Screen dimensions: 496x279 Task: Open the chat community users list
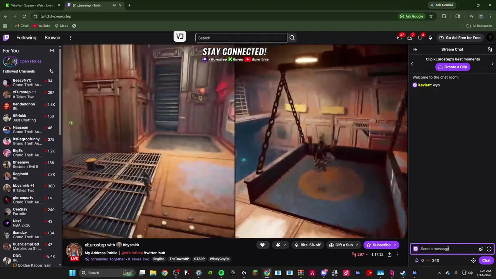pos(490,50)
